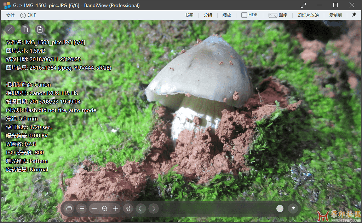362x223 pixels.
Task: Maximize the BandiView window
Action: click(335, 5)
